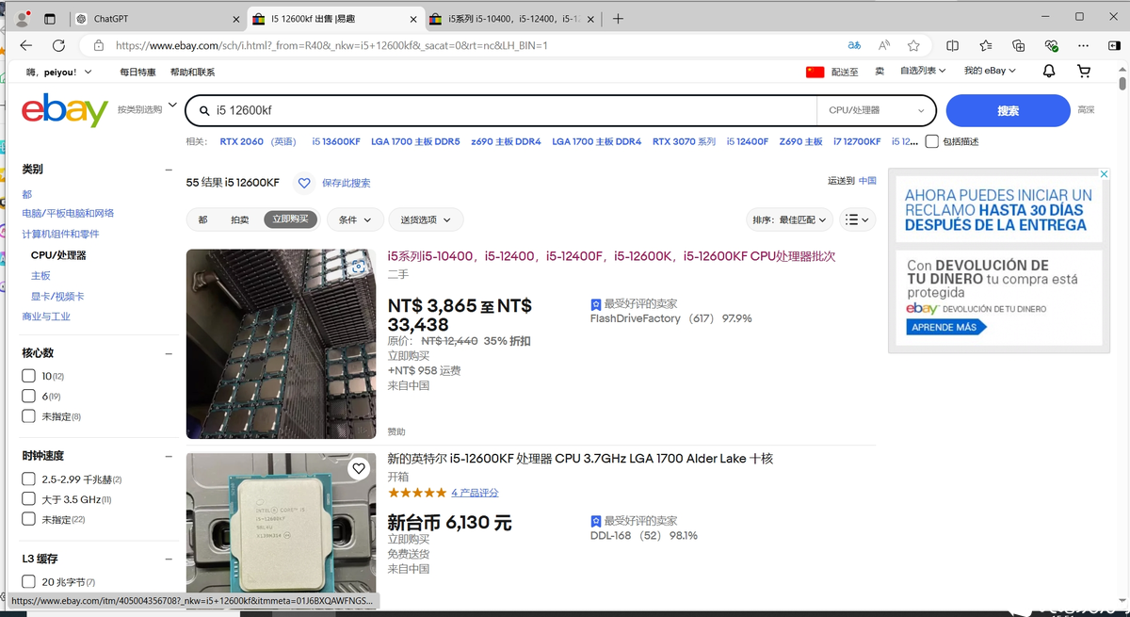The image size is (1130, 617).
Task: Check the 10 cores filter
Action: 28,376
